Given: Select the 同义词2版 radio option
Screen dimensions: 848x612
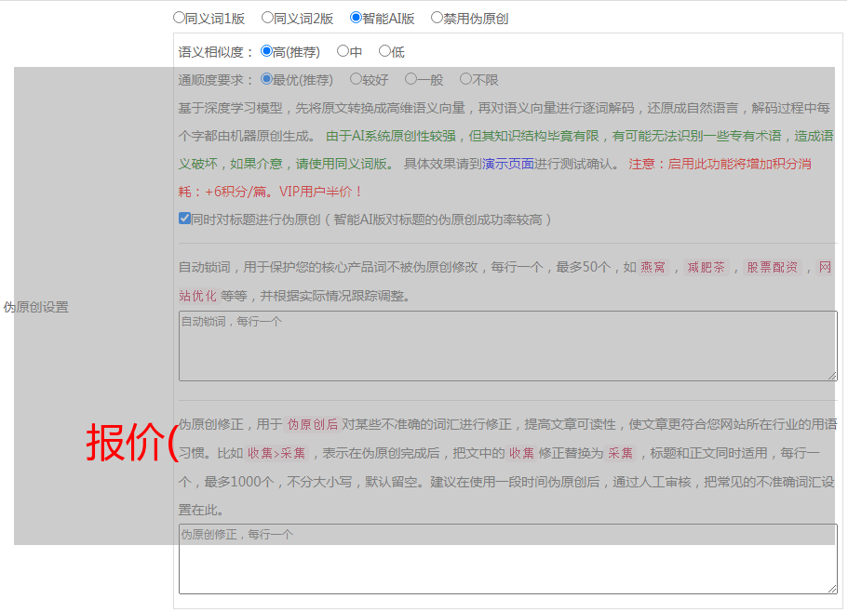Looking at the screenshot, I should tap(267, 18).
